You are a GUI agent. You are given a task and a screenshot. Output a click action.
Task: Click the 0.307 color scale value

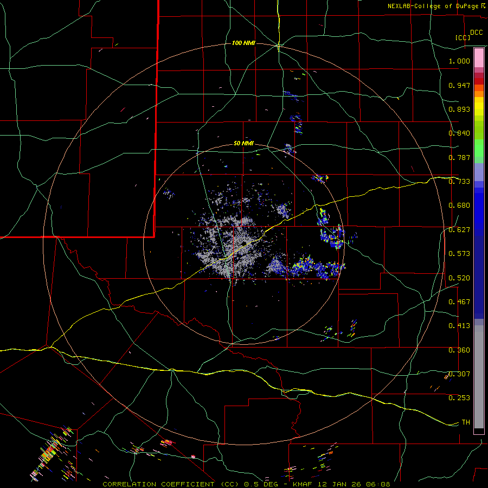point(459,374)
